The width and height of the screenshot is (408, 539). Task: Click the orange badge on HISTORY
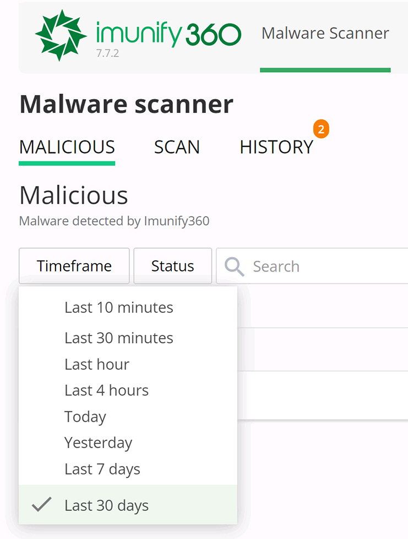coord(321,129)
